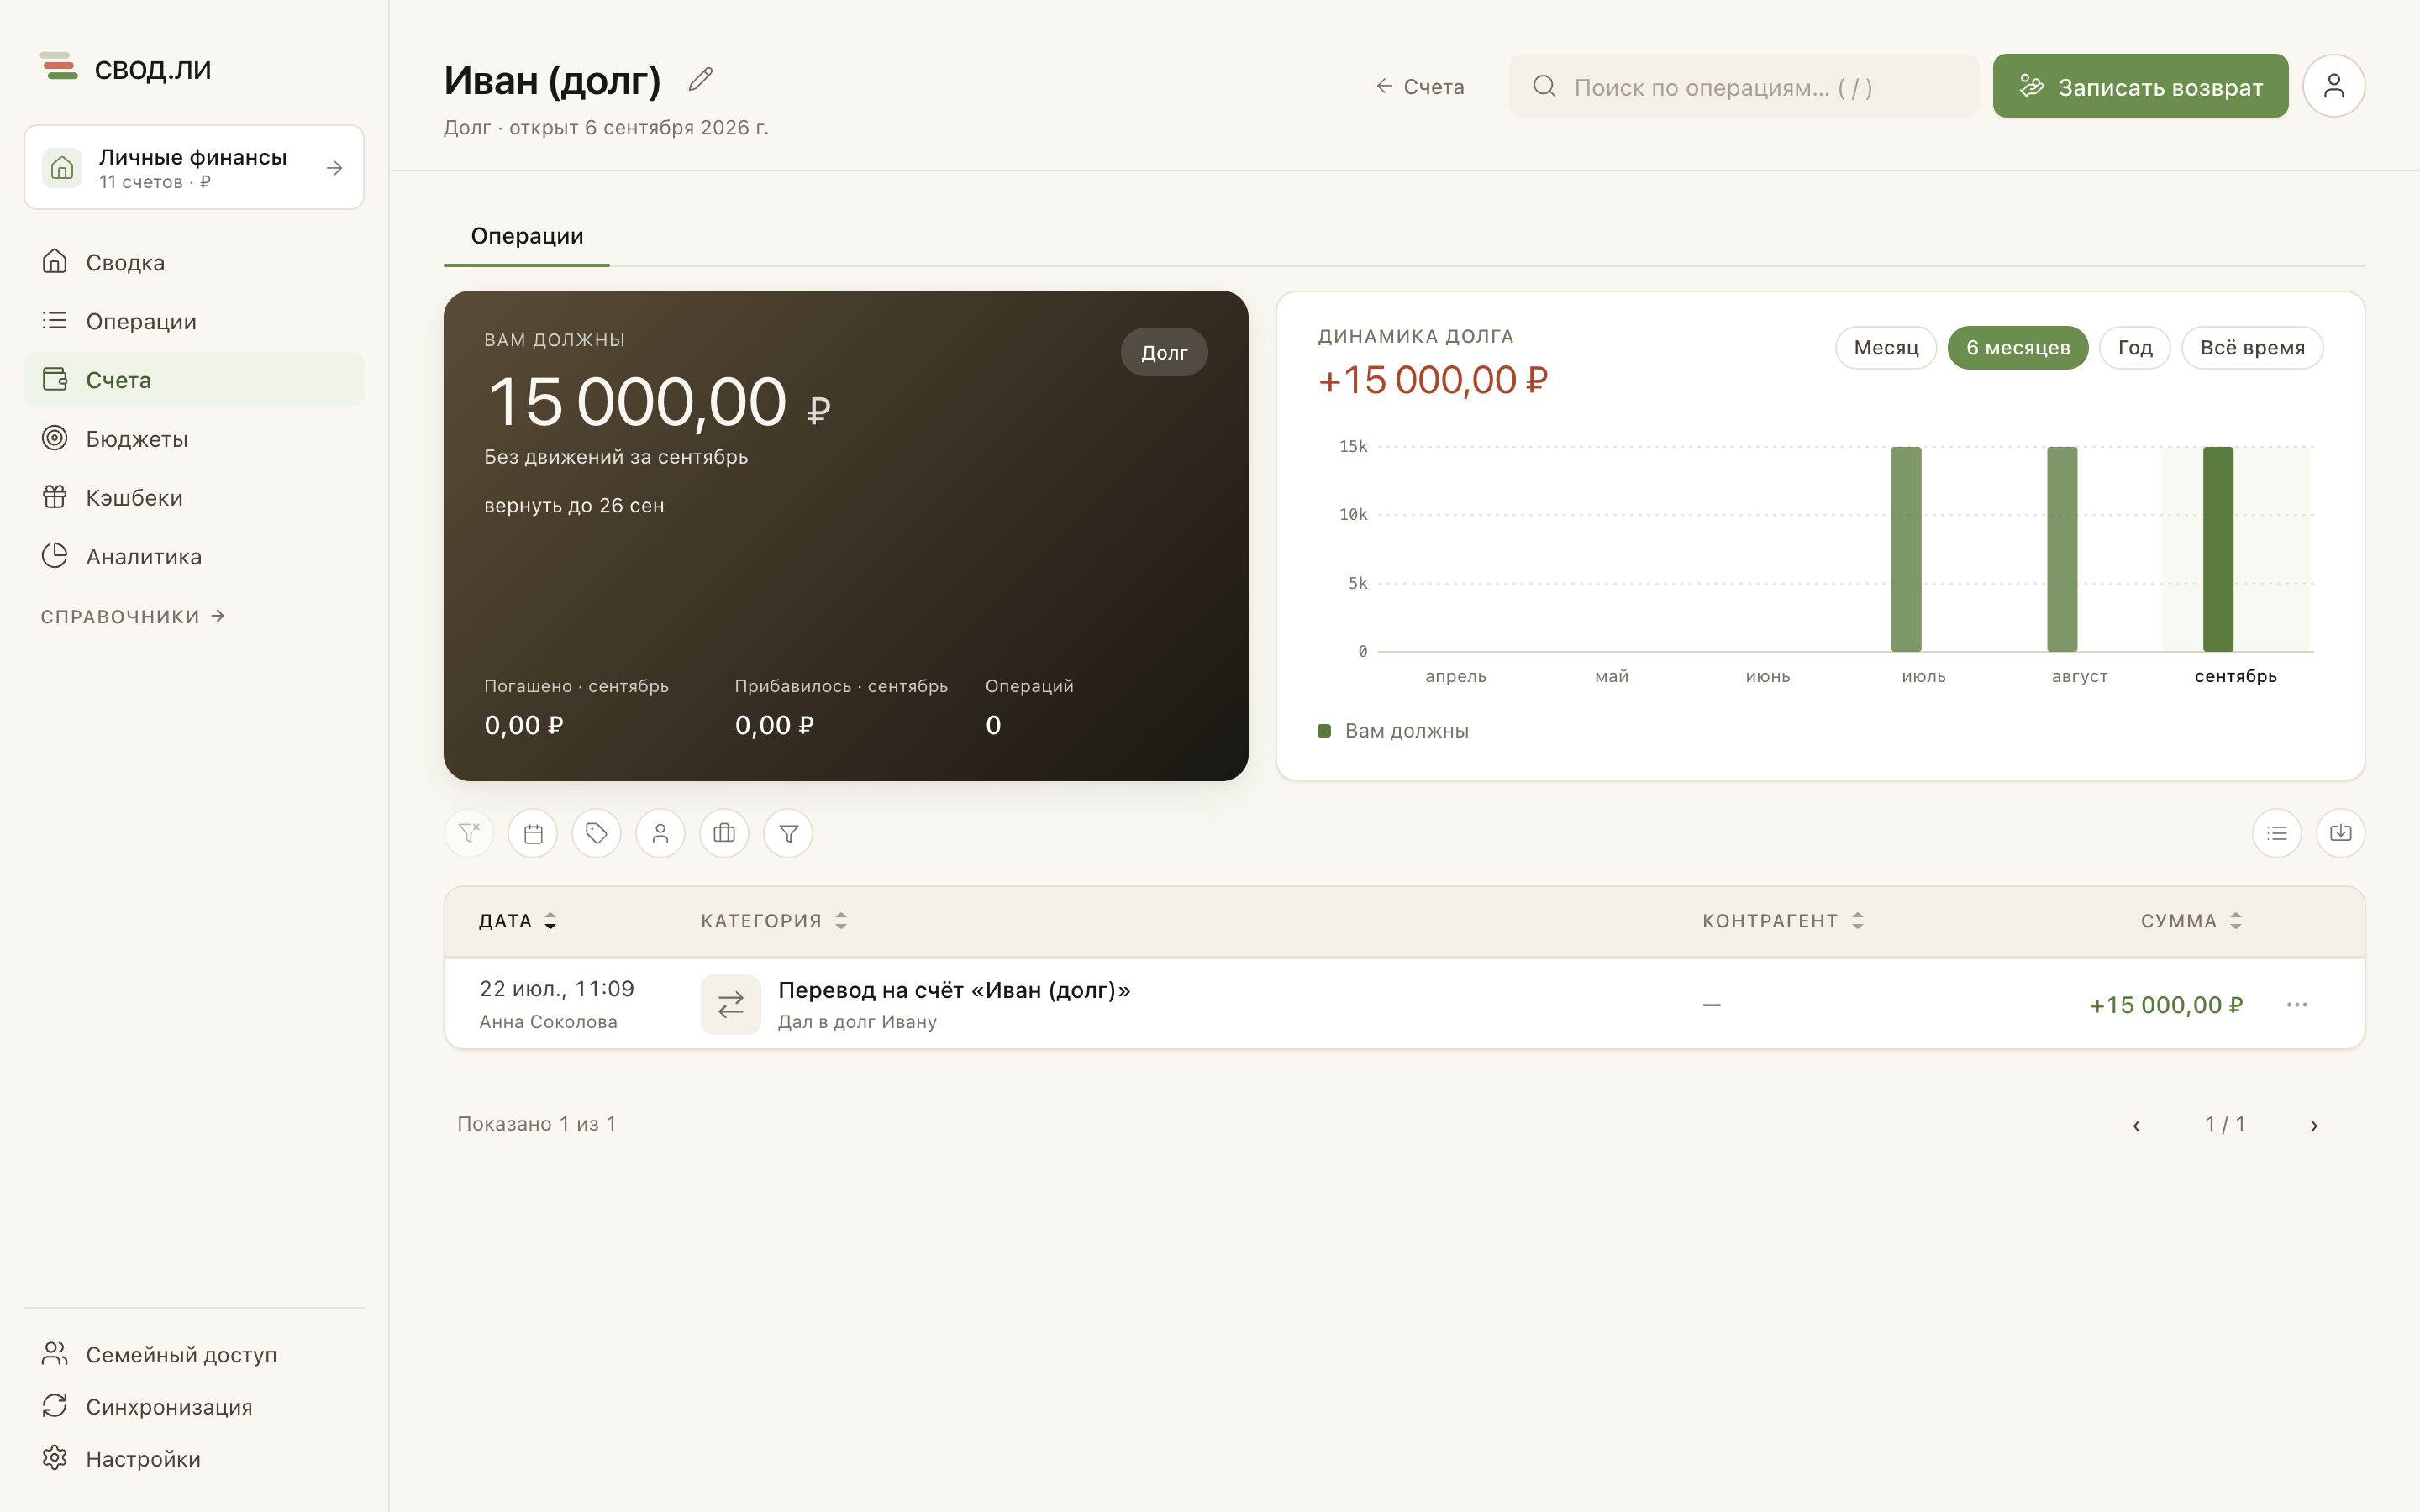Open Операции in the sidebar
Image resolution: width=2420 pixels, height=1512 pixels.
click(194, 321)
